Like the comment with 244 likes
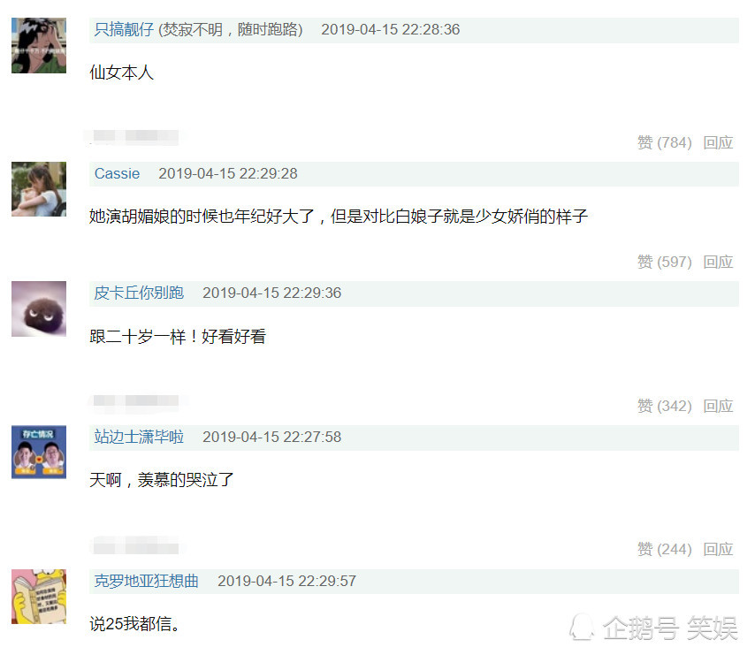 665,549
